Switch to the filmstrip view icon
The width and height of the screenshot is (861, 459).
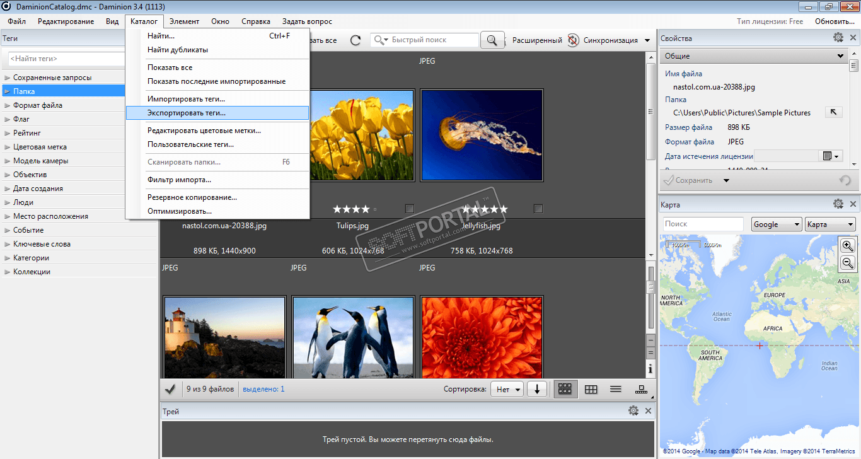click(641, 389)
